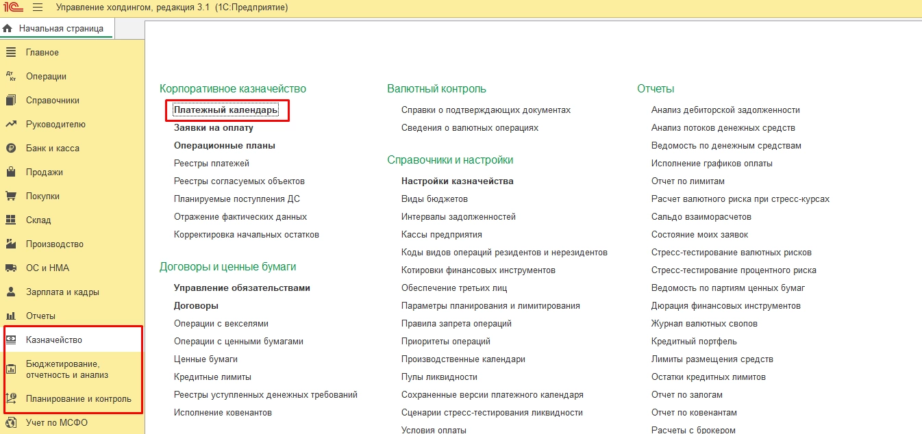Screen dimensions: 922x434
Task: Open Отчет по лимитам
Action: tap(688, 181)
